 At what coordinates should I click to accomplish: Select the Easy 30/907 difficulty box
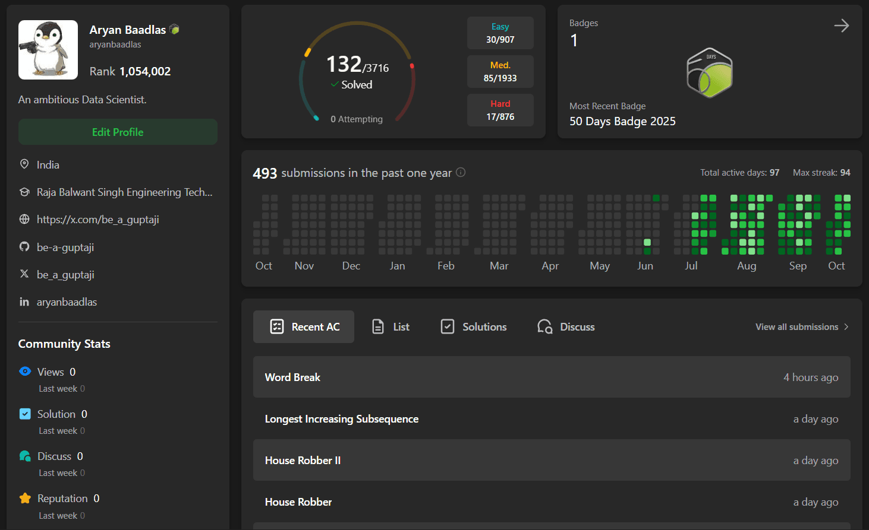[x=500, y=33]
